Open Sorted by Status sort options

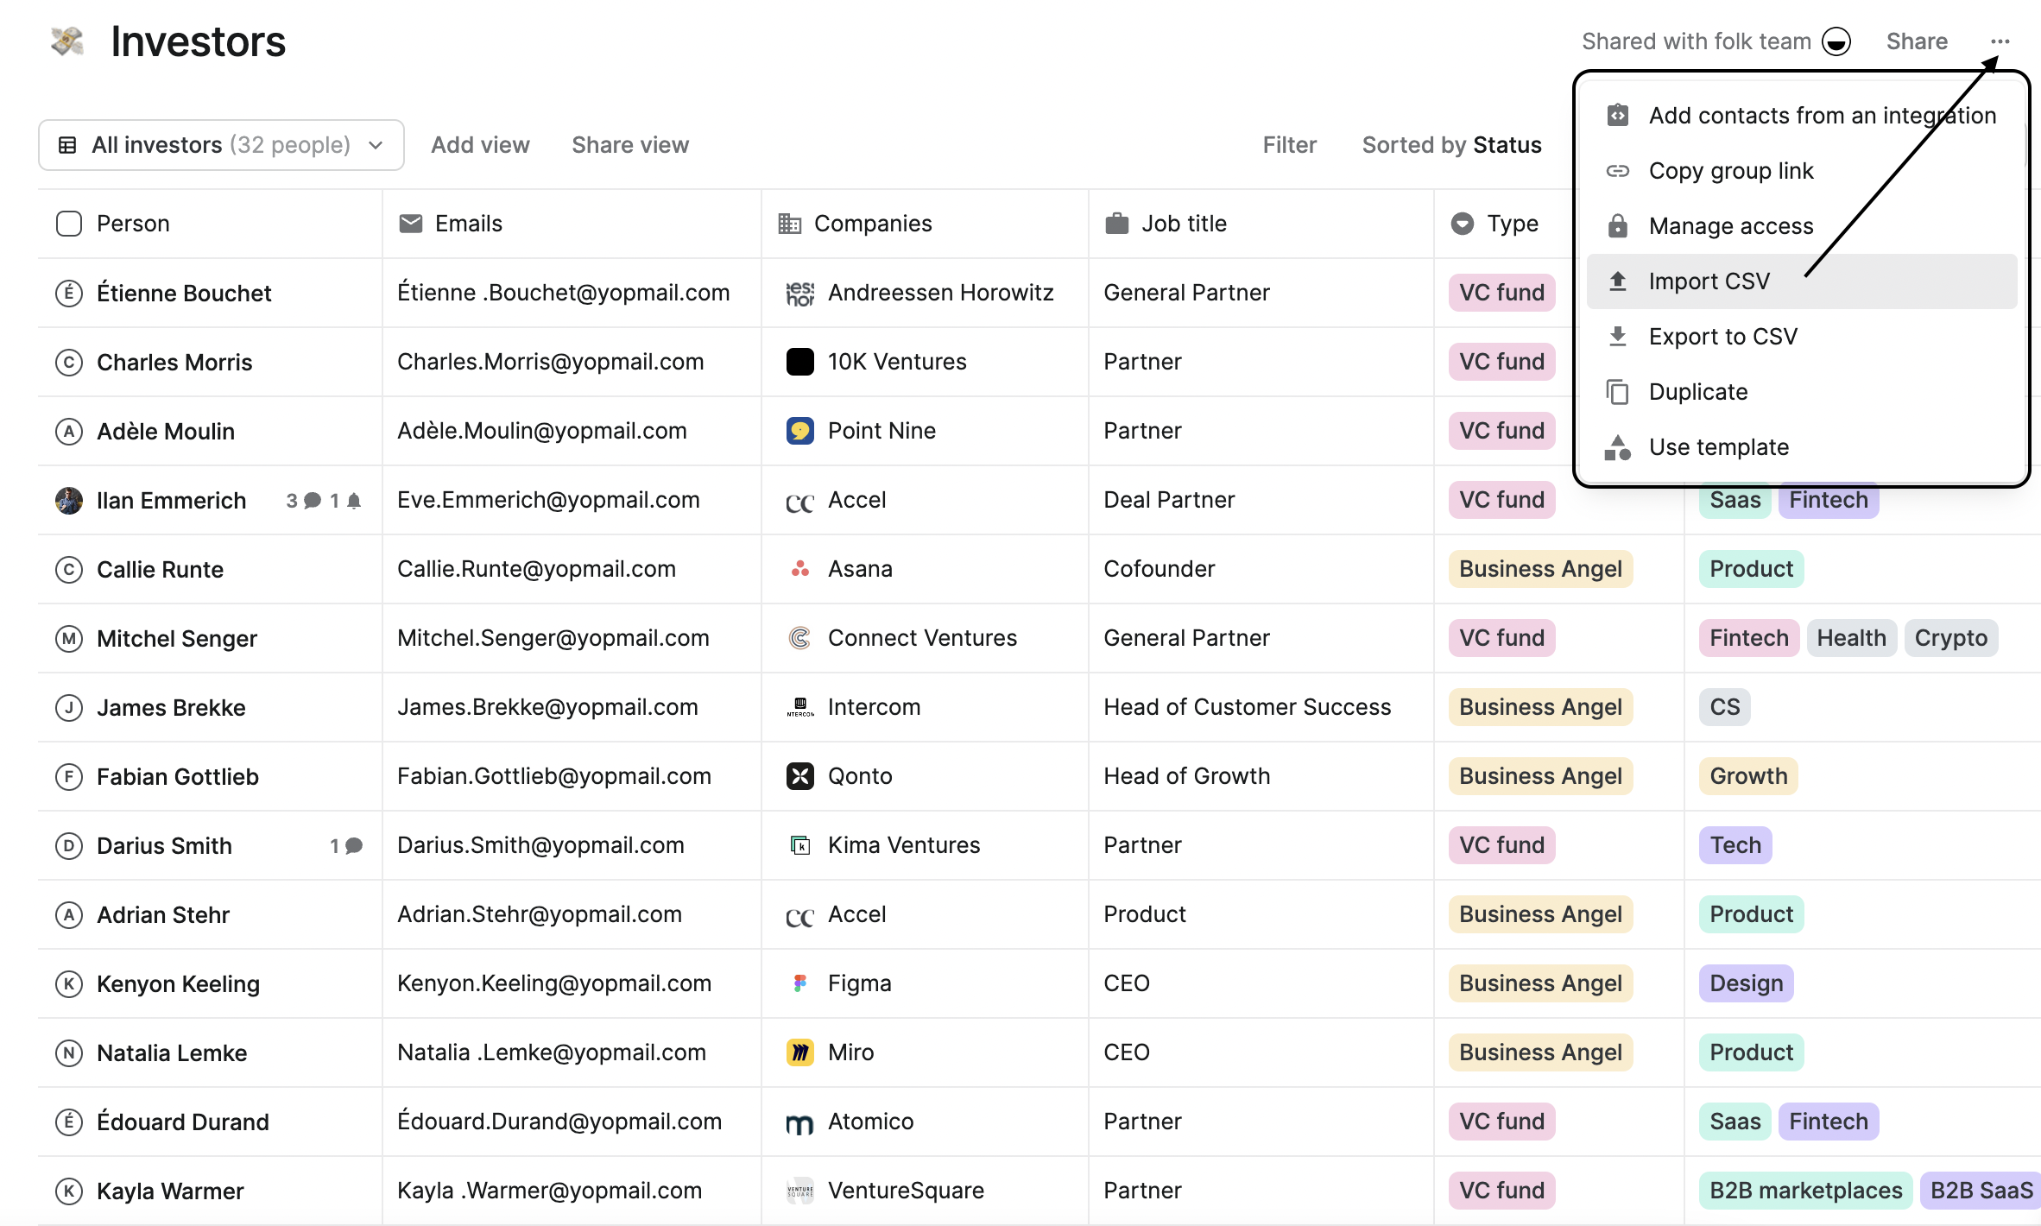point(1451,145)
